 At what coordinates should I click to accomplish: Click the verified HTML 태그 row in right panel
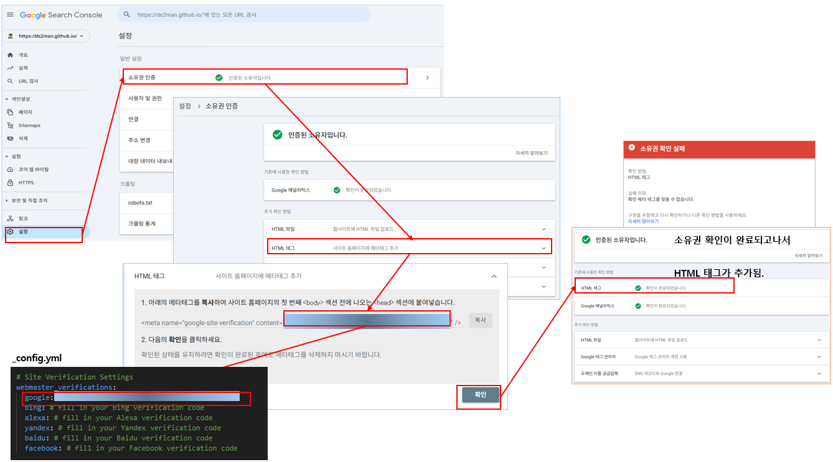pos(701,288)
